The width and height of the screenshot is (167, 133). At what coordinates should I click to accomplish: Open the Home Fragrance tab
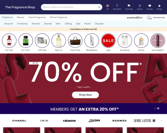click(x=37, y=17)
